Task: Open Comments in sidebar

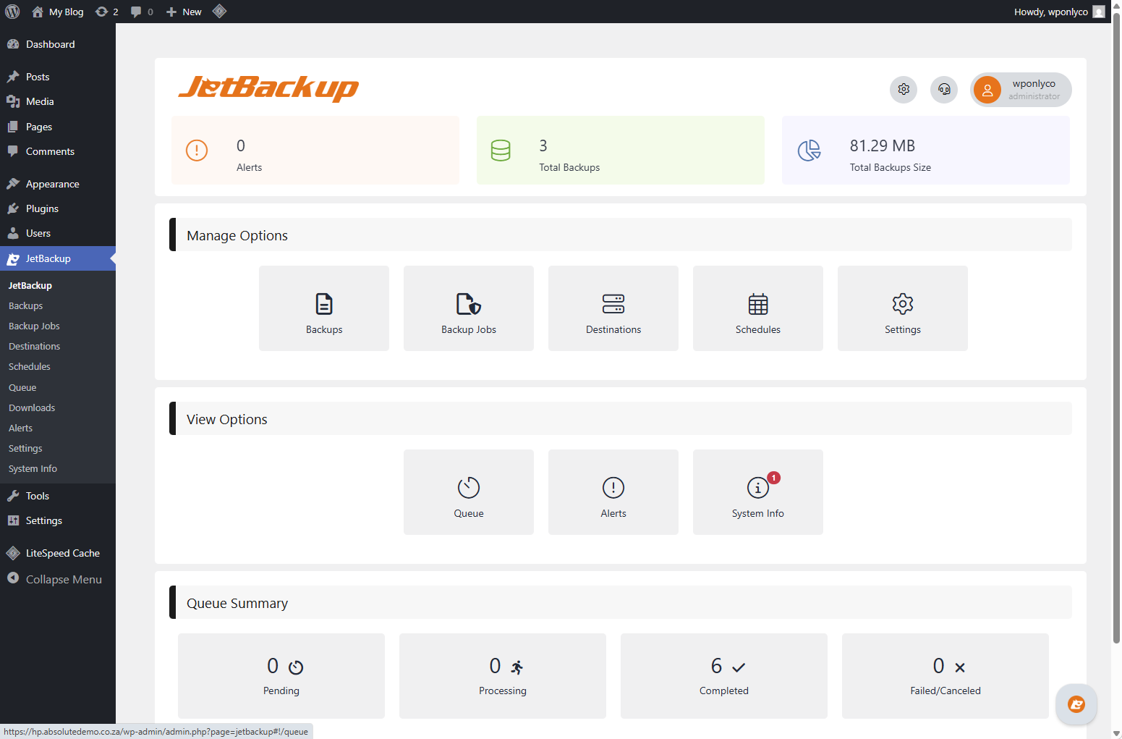Action: pos(58,151)
